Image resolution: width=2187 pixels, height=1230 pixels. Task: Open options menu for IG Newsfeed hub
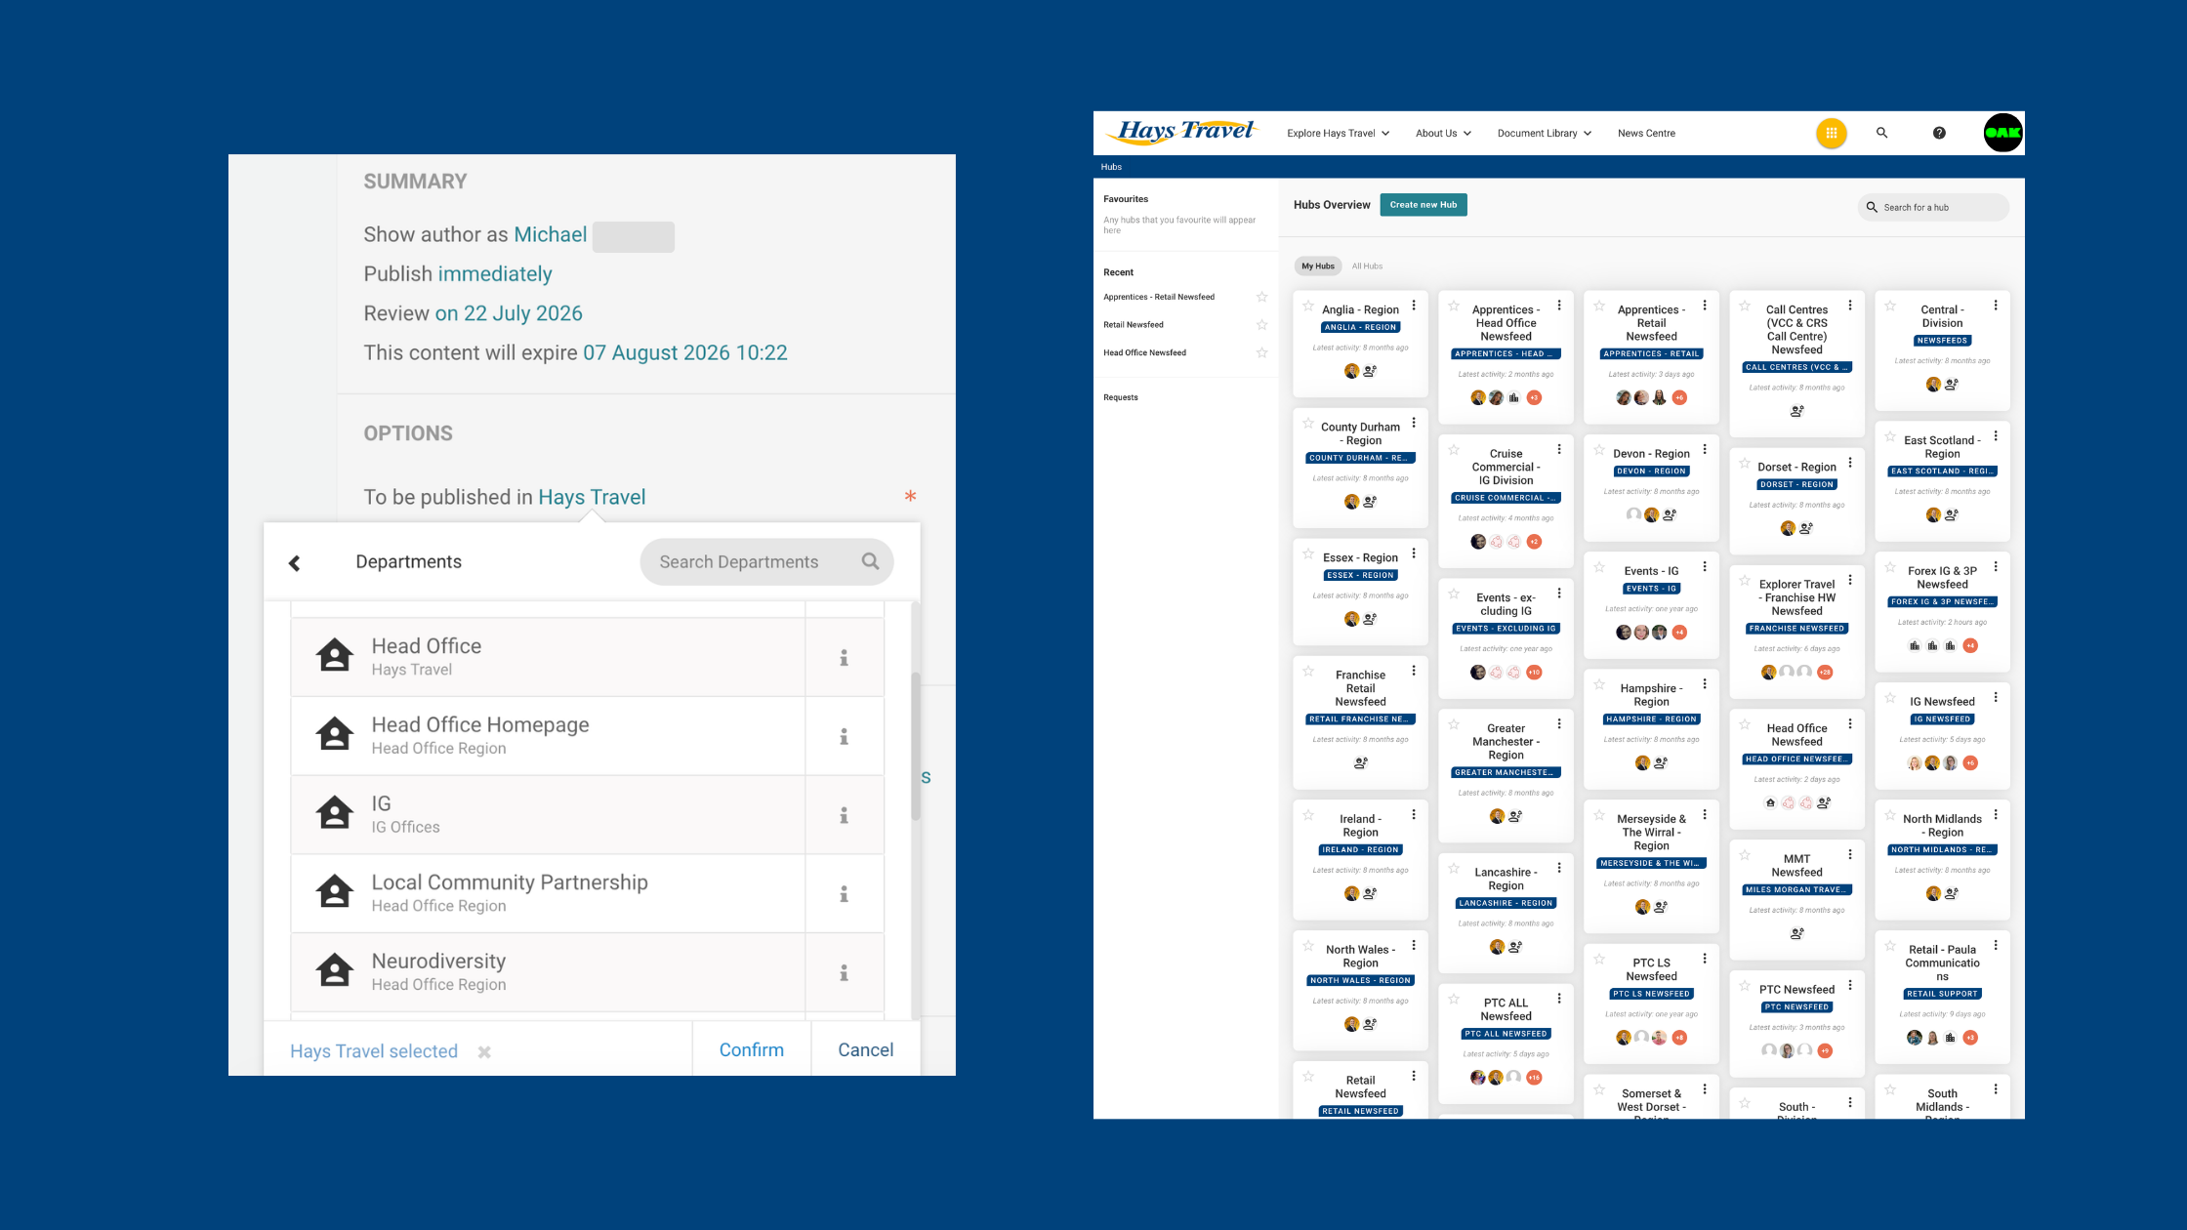1996,697
